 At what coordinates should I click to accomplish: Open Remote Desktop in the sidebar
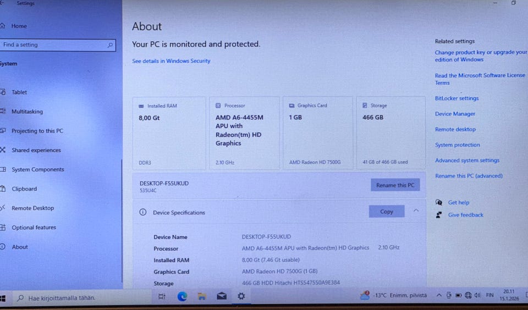(x=32, y=208)
